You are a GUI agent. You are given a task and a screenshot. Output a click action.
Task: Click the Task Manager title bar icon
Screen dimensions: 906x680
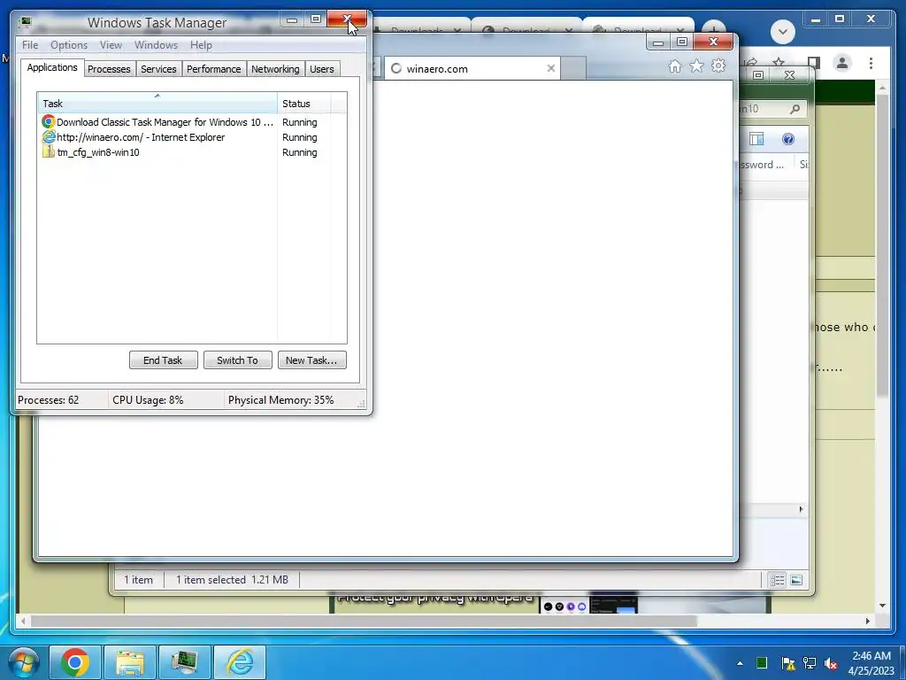tap(25, 22)
